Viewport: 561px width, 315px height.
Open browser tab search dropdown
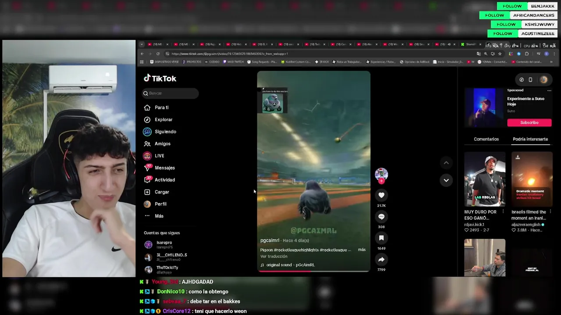pos(142,44)
